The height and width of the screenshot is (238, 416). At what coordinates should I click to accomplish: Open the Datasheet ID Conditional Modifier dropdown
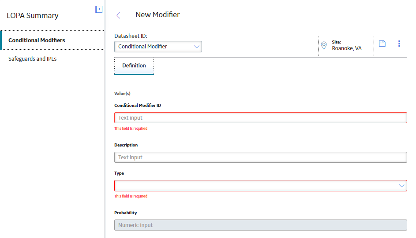coord(158,47)
